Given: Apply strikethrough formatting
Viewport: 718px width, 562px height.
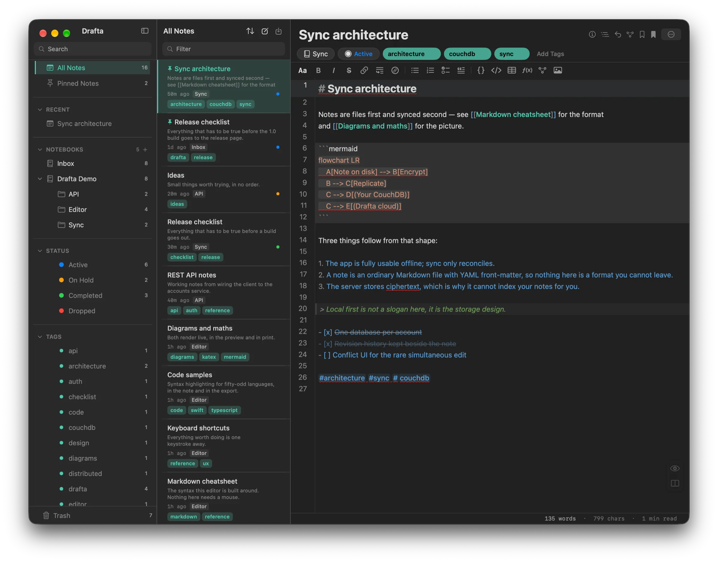Looking at the screenshot, I should 349,70.
